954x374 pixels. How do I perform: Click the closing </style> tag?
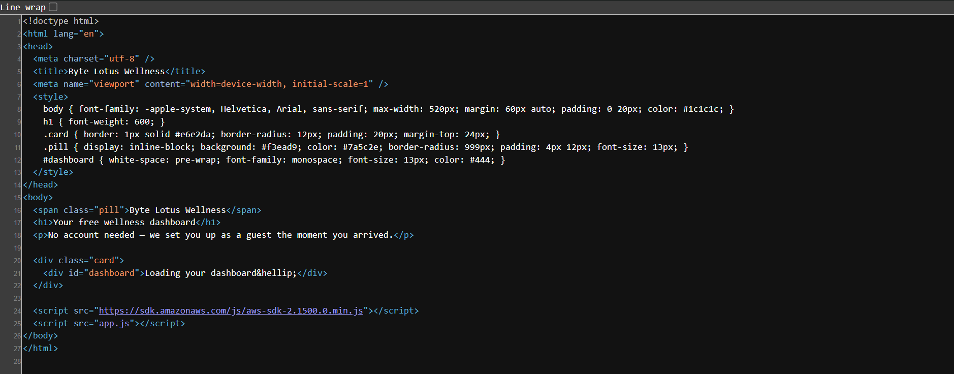pyautogui.click(x=53, y=172)
